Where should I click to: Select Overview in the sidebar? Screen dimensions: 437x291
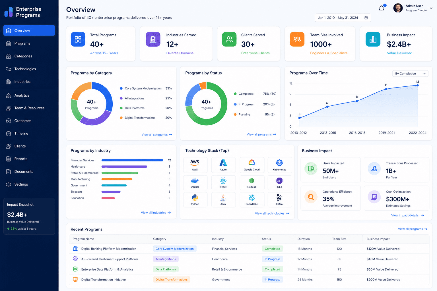29,30
